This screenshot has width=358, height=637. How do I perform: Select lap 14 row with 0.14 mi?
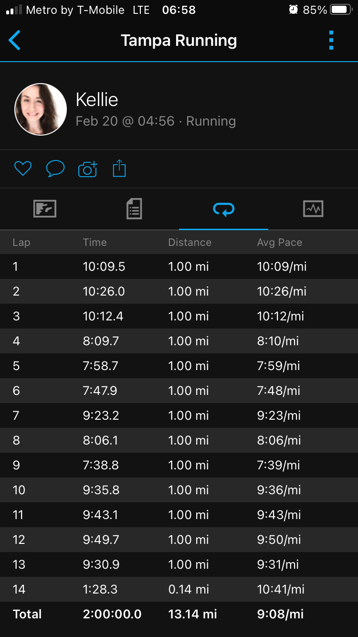179,589
